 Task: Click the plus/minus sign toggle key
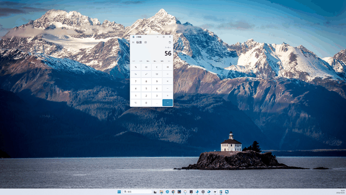(x=136, y=102)
